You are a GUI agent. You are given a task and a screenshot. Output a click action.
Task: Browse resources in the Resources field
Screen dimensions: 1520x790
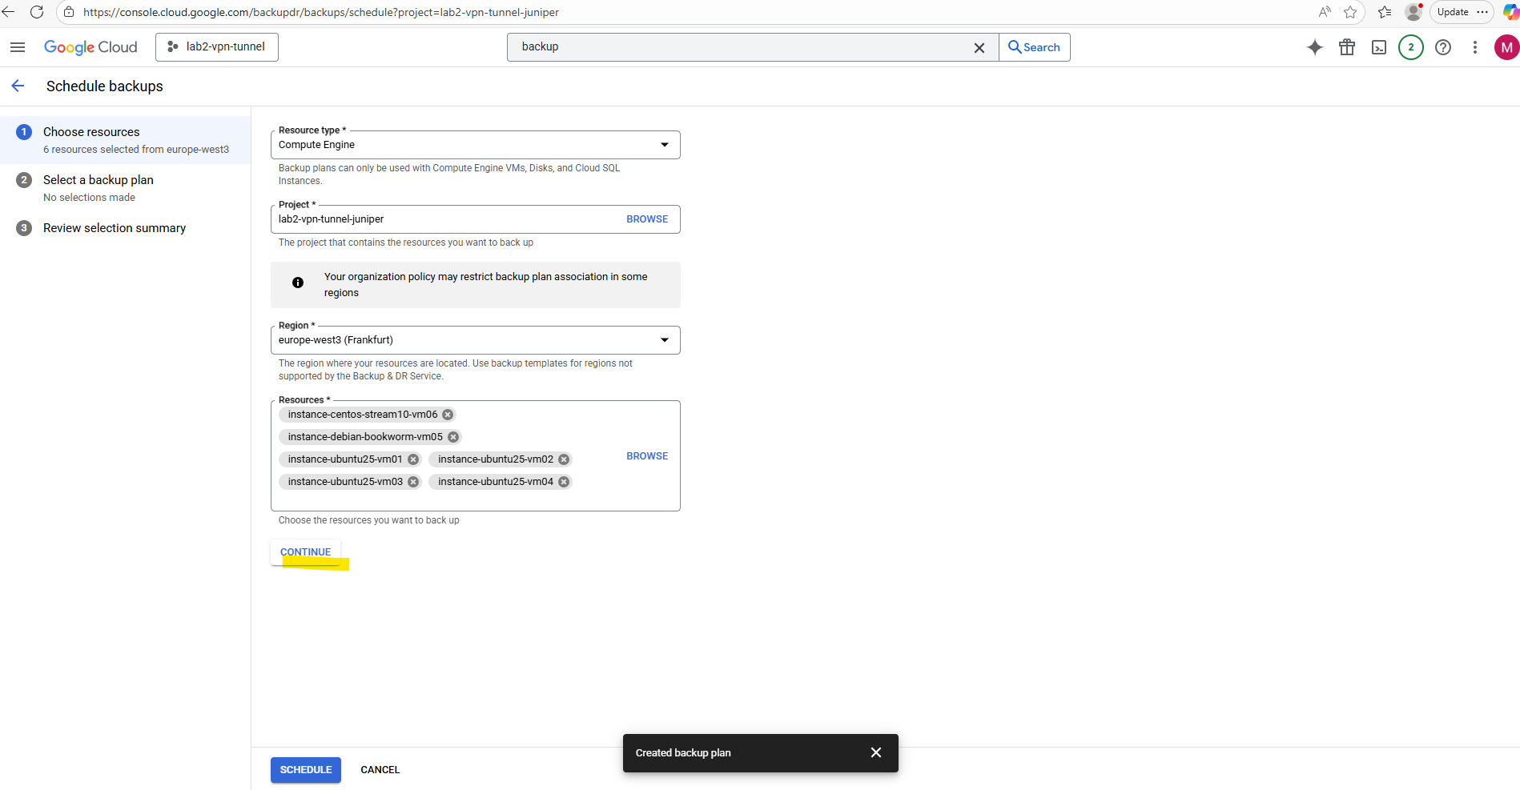point(647,456)
